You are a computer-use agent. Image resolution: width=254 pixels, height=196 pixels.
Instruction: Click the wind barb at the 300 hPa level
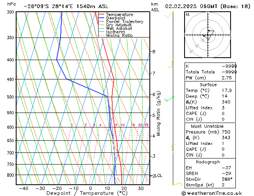(x=169, y=15)
